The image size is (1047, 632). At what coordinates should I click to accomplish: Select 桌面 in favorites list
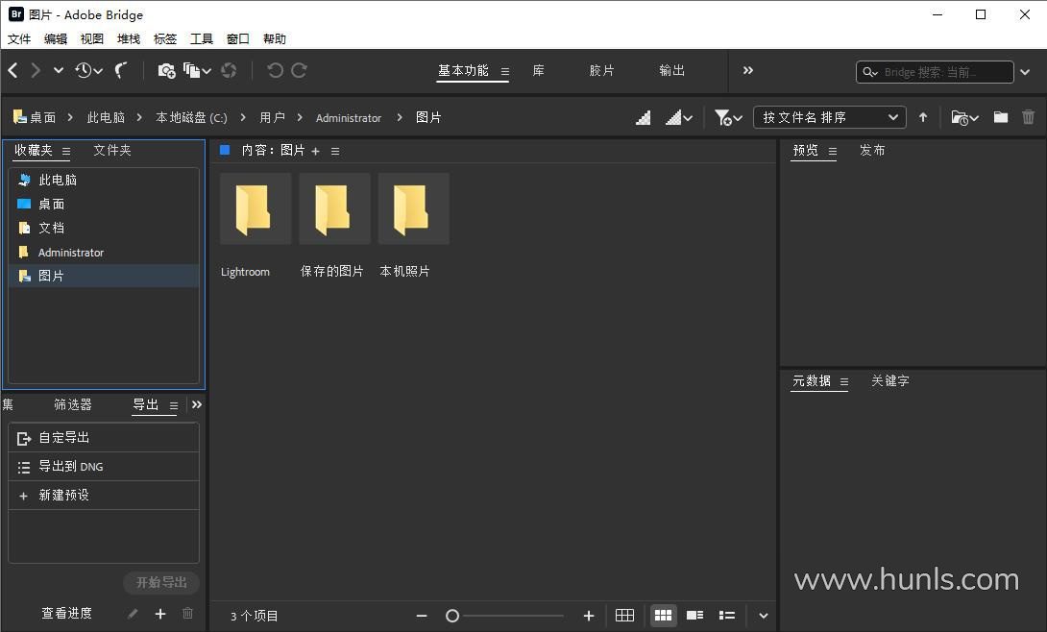(104, 205)
